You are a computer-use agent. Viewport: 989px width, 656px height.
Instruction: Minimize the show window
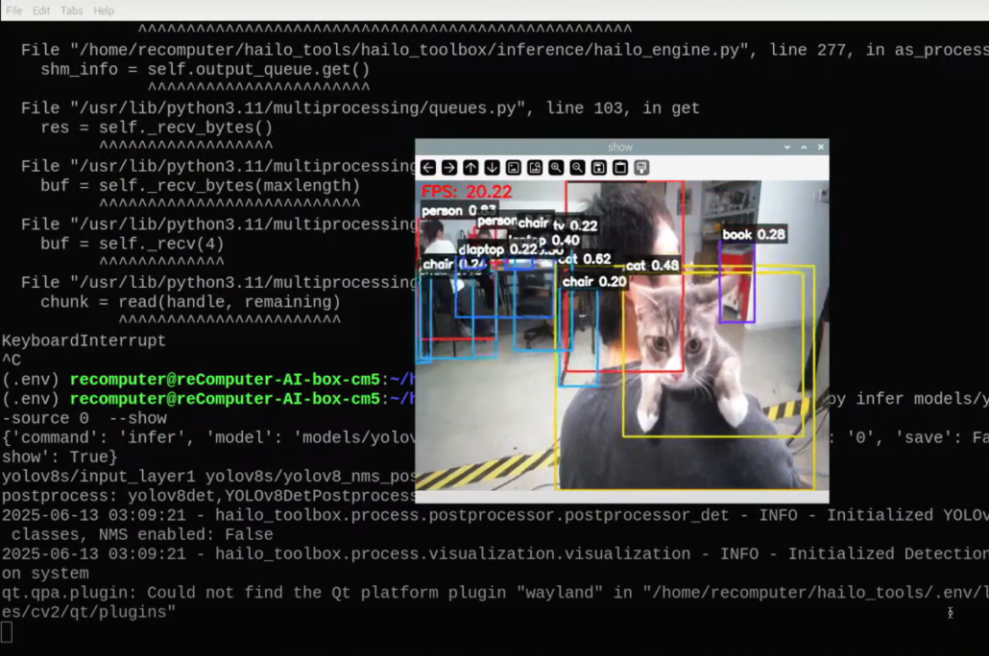point(787,147)
